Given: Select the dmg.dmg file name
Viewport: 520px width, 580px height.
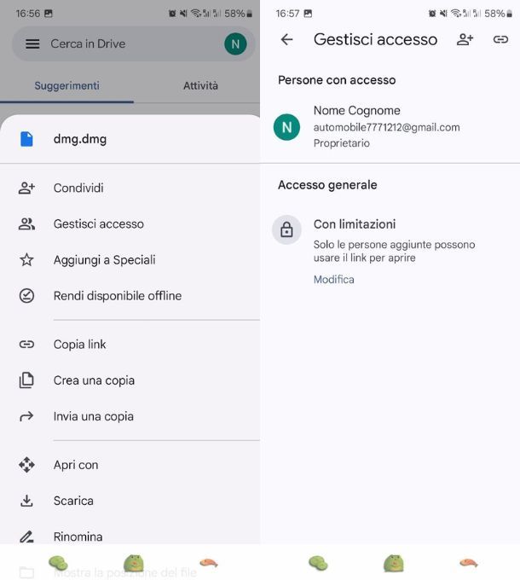Looking at the screenshot, I should click(80, 139).
